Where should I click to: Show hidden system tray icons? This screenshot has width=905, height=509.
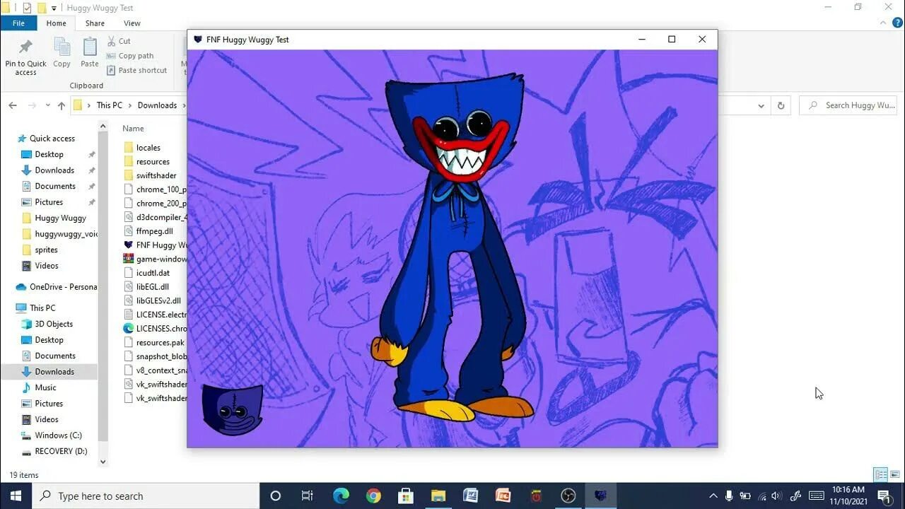[x=713, y=496]
